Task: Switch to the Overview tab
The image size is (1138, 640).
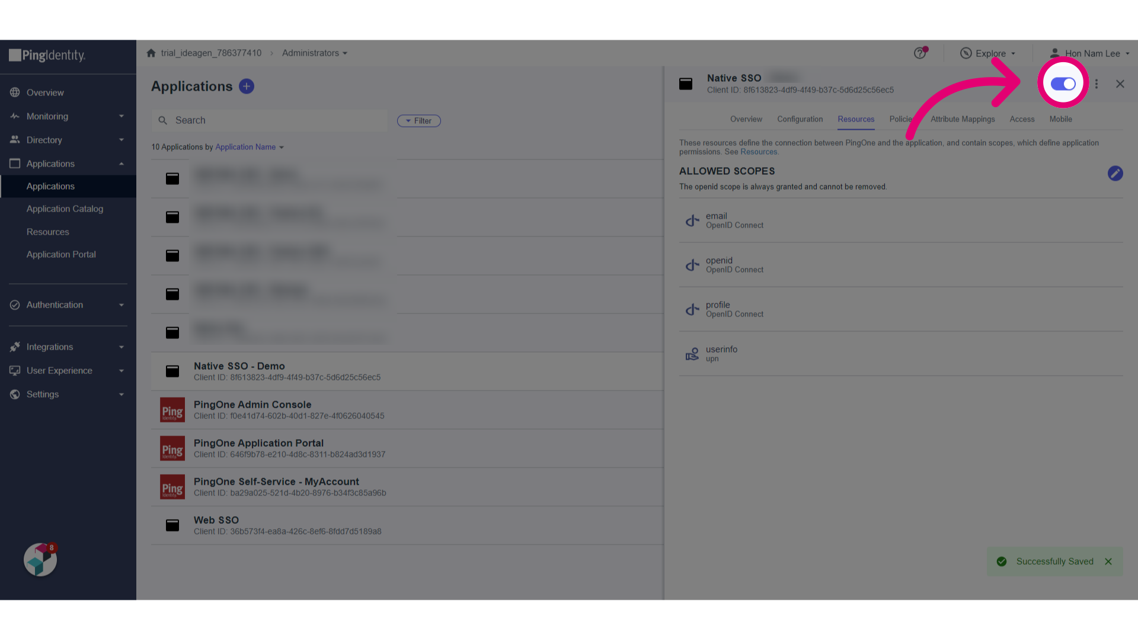Action: point(746,119)
